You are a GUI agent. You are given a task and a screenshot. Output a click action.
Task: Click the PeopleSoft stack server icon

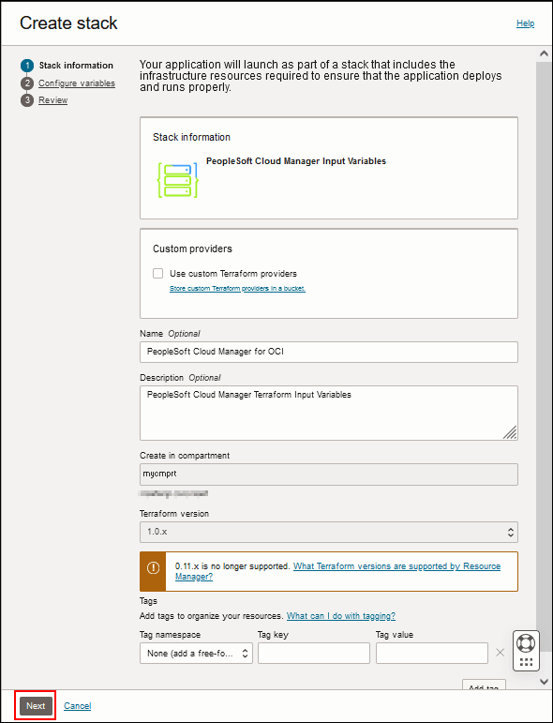click(178, 180)
